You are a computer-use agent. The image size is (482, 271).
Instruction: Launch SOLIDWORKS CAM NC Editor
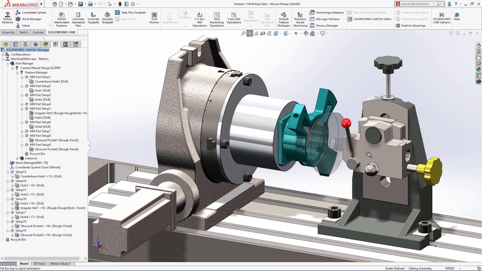(369, 19)
